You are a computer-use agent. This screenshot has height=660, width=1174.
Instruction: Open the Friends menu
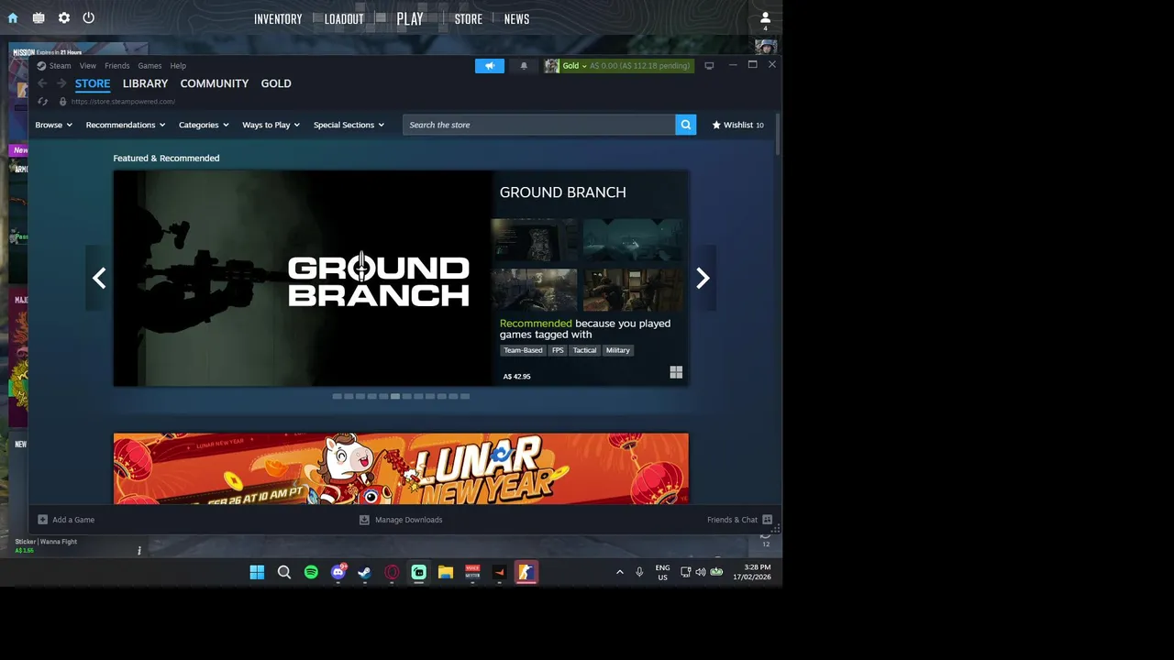click(x=117, y=66)
